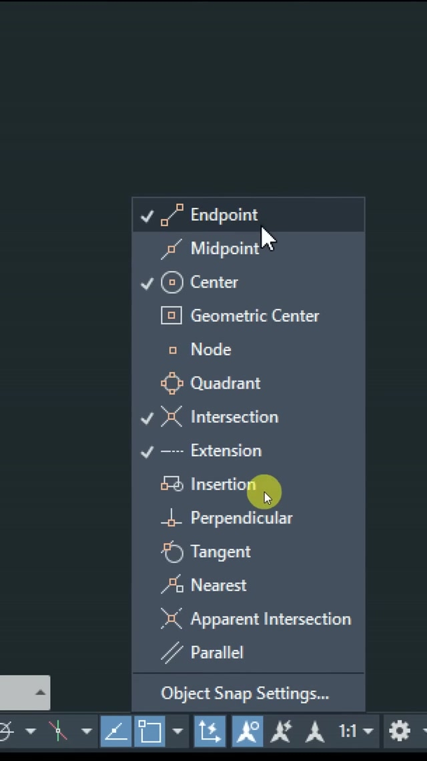Click the small up-arrow expand button

pyautogui.click(x=40, y=693)
